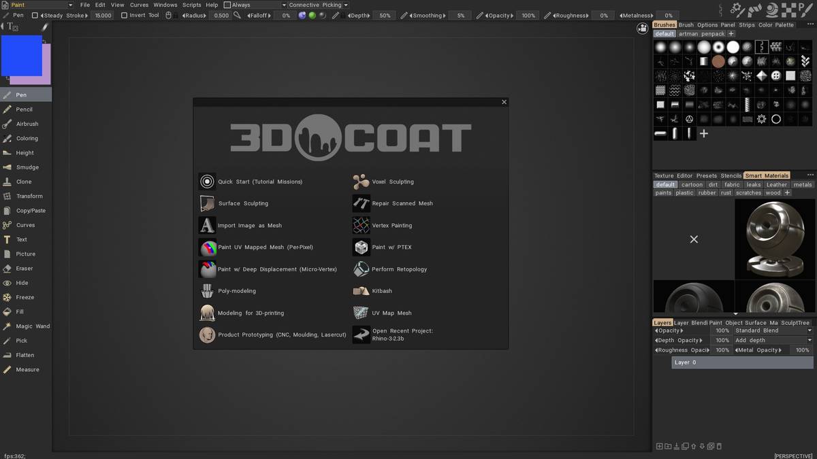This screenshot has width=817, height=459.
Task: Enable the Steady Stroke checkbox
Action: tap(35, 15)
